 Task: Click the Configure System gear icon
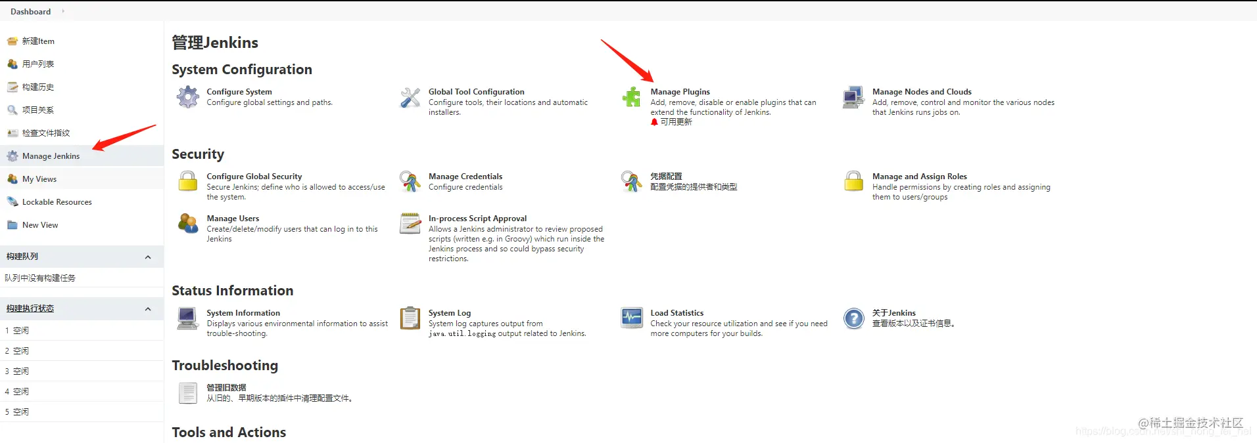tap(188, 97)
